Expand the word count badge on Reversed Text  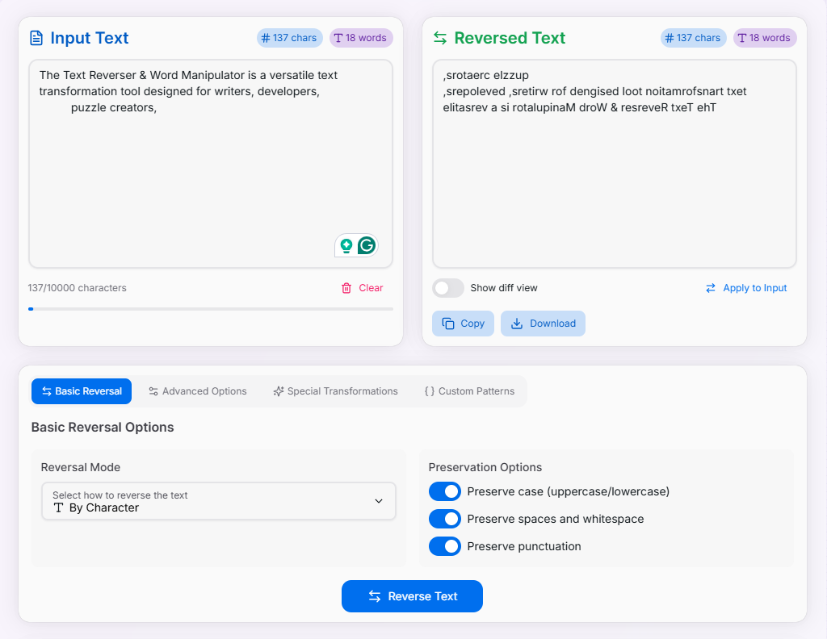pos(764,38)
